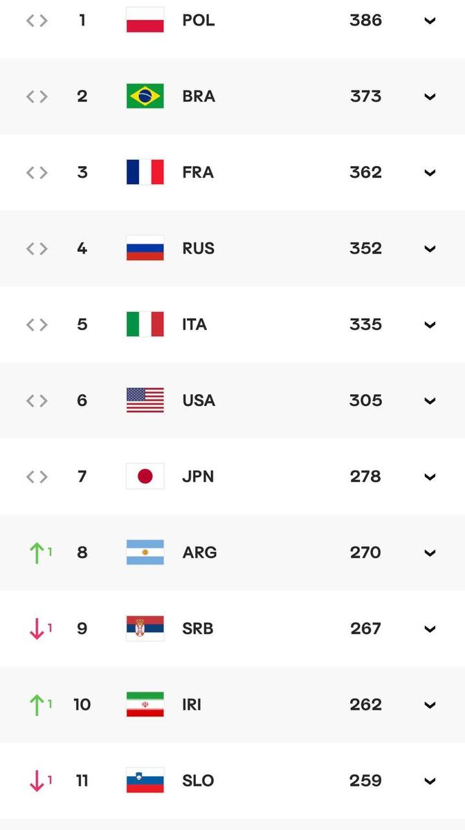Screen dimensions: 465x830
Task: Expand the POL ranking row chevron
Action: 430,21
